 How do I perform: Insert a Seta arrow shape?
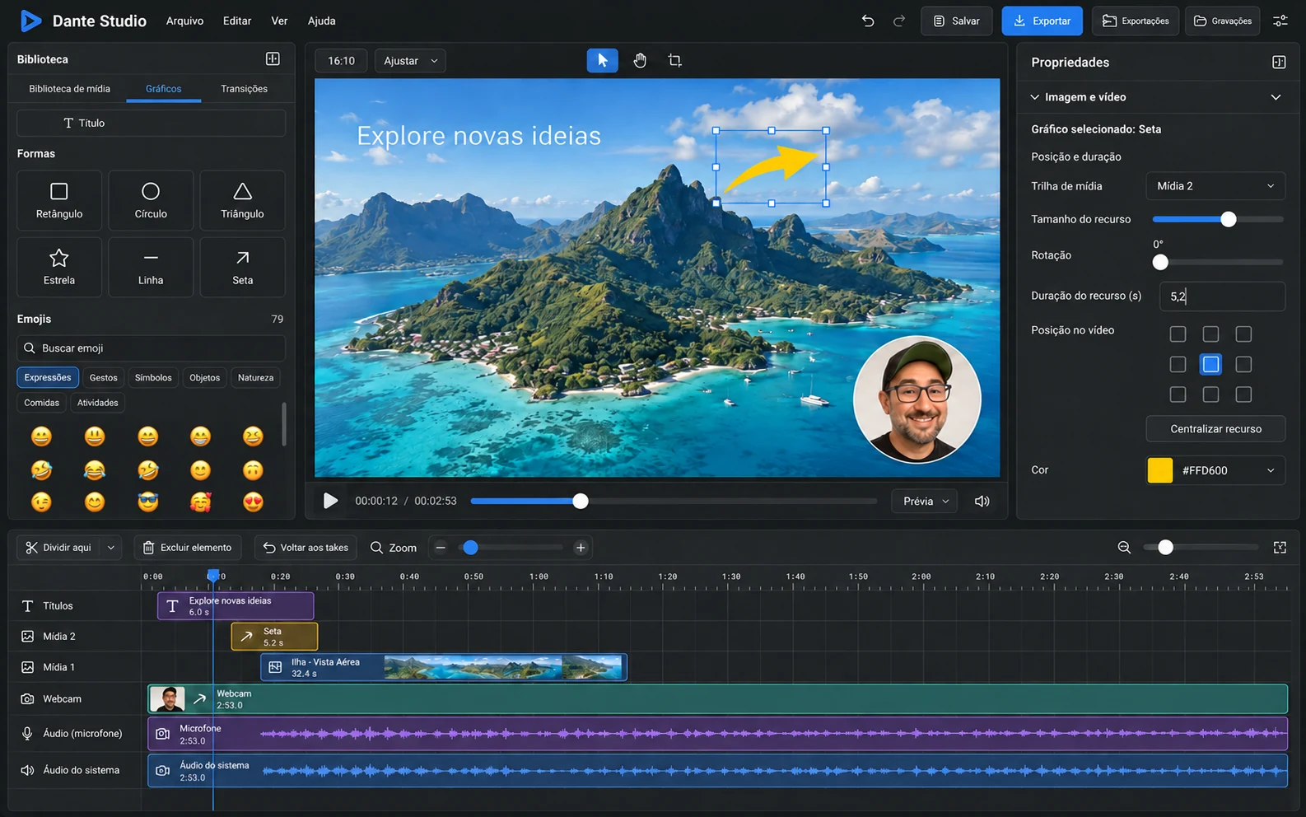point(242,267)
